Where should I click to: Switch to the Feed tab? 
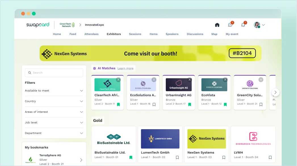point(73,34)
